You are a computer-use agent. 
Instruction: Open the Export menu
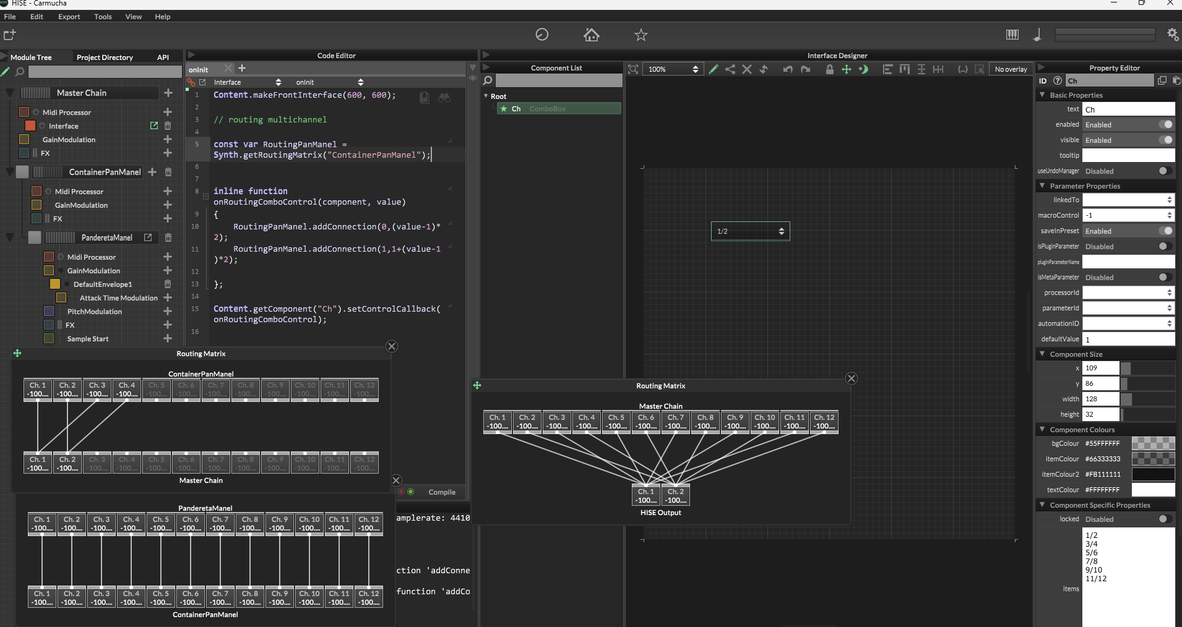(x=69, y=17)
